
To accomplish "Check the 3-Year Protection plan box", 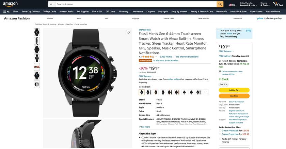I will [x=220, y=134].
